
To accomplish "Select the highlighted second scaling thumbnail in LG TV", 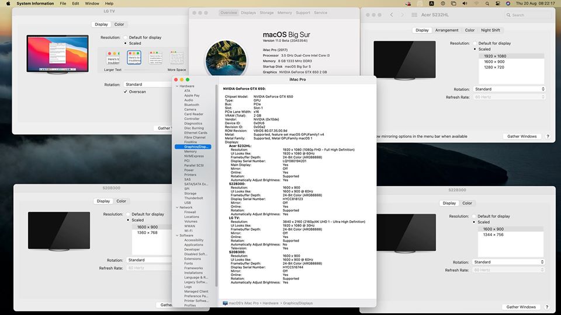I will [x=134, y=58].
